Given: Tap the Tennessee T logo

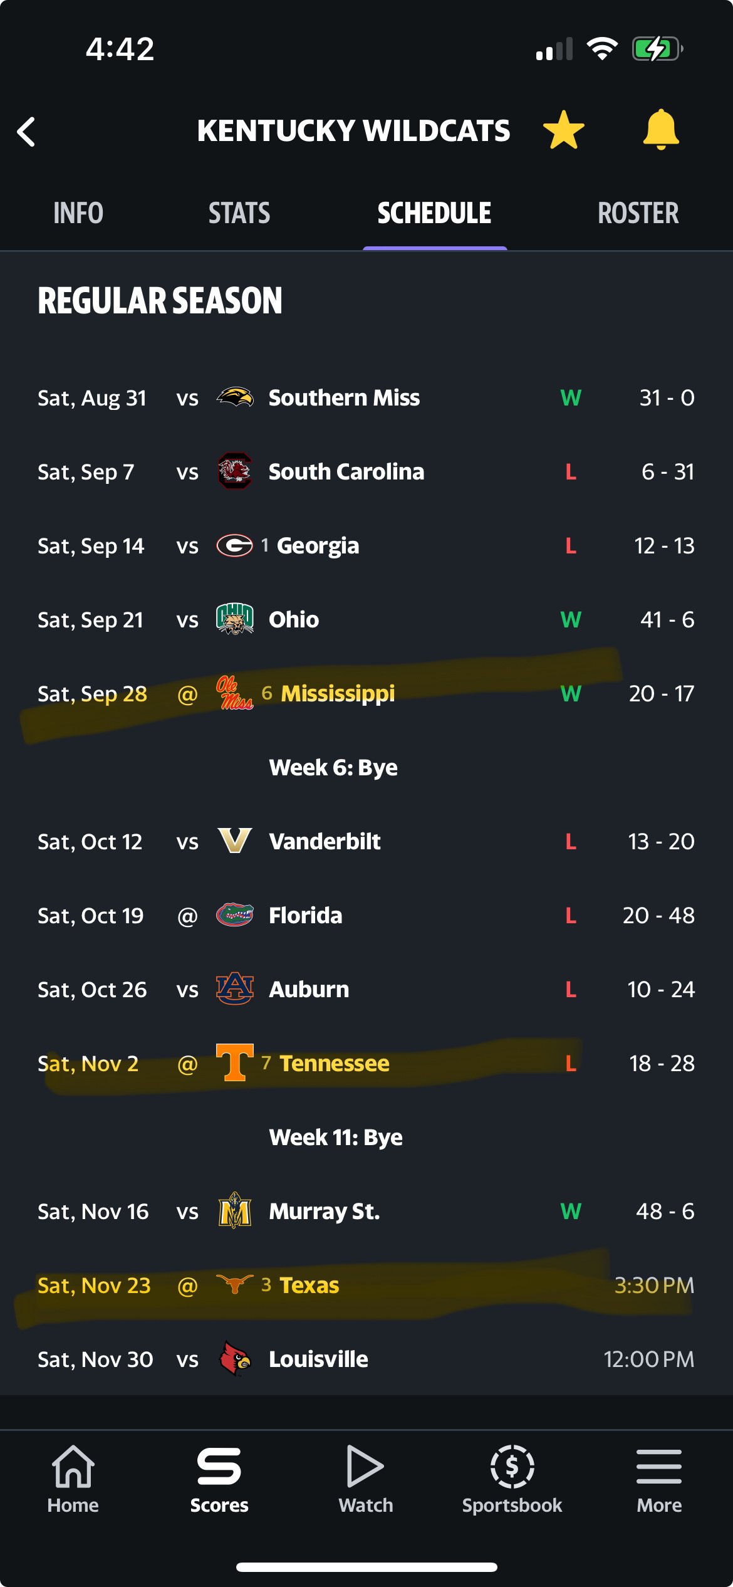Looking at the screenshot, I should pos(235,1062).
